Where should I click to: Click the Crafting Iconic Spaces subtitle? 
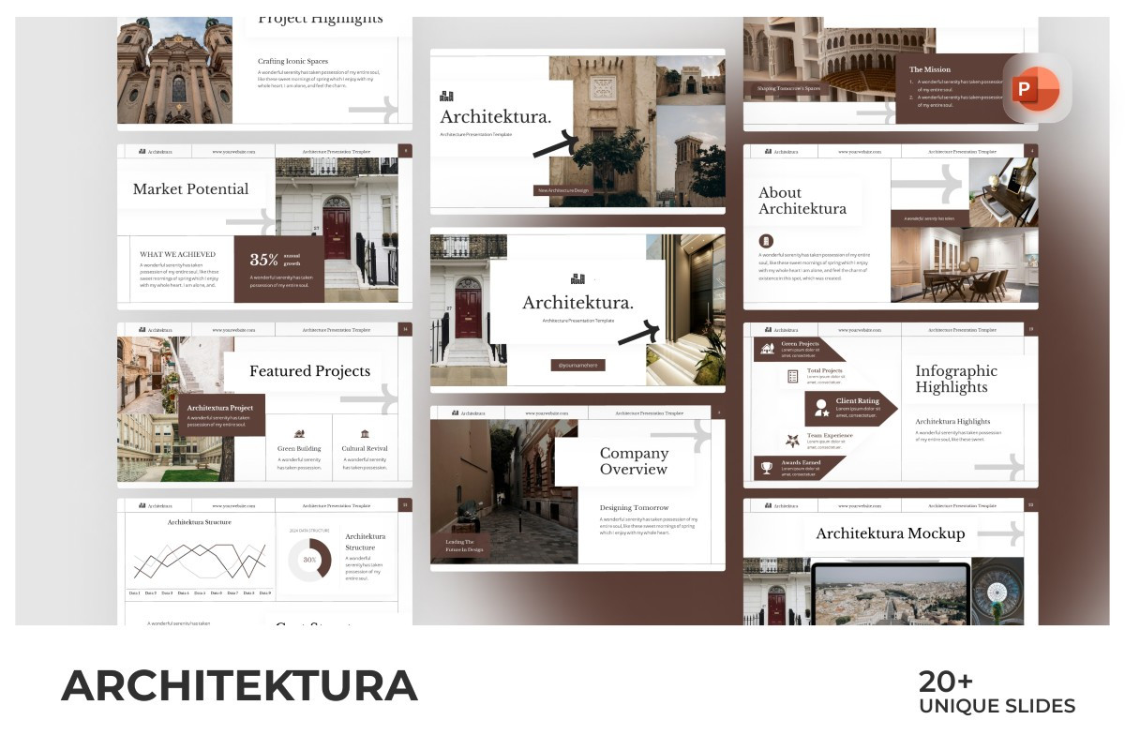293,61
